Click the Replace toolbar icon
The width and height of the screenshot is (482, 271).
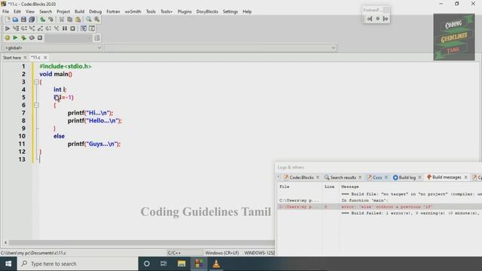tap(97, 20)
